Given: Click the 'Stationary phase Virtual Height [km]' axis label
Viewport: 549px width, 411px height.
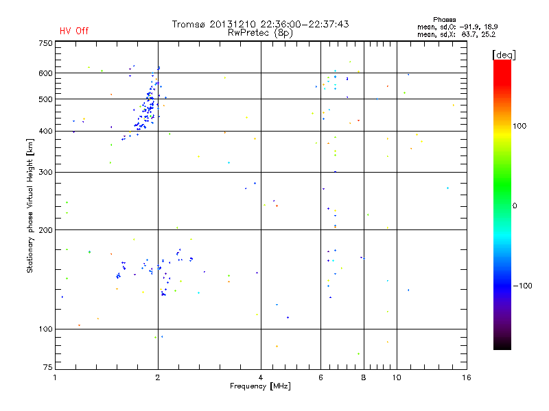Looking at the screenshot, I should 30,206.
